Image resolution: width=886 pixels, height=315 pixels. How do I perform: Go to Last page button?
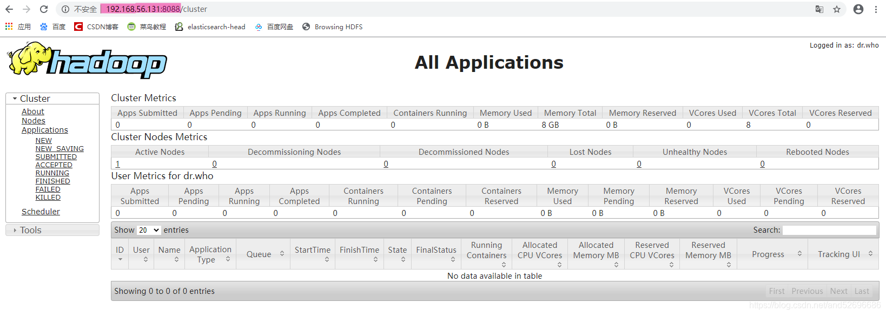(x=862, y=291)
